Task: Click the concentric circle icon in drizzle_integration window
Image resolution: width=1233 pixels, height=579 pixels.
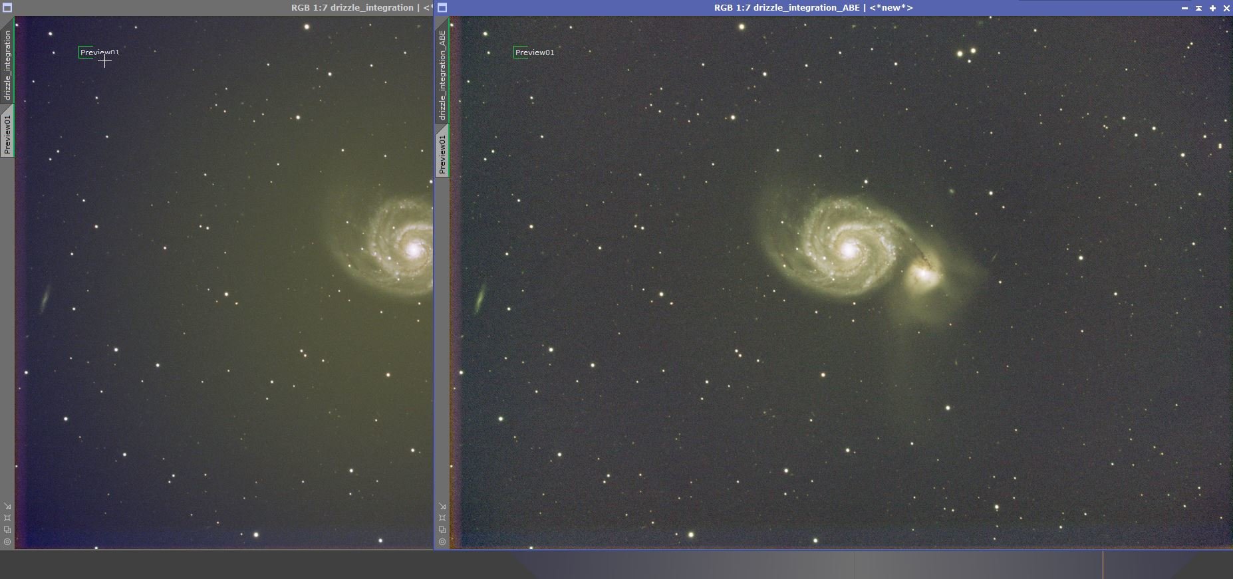Action: tap(7, 542)
